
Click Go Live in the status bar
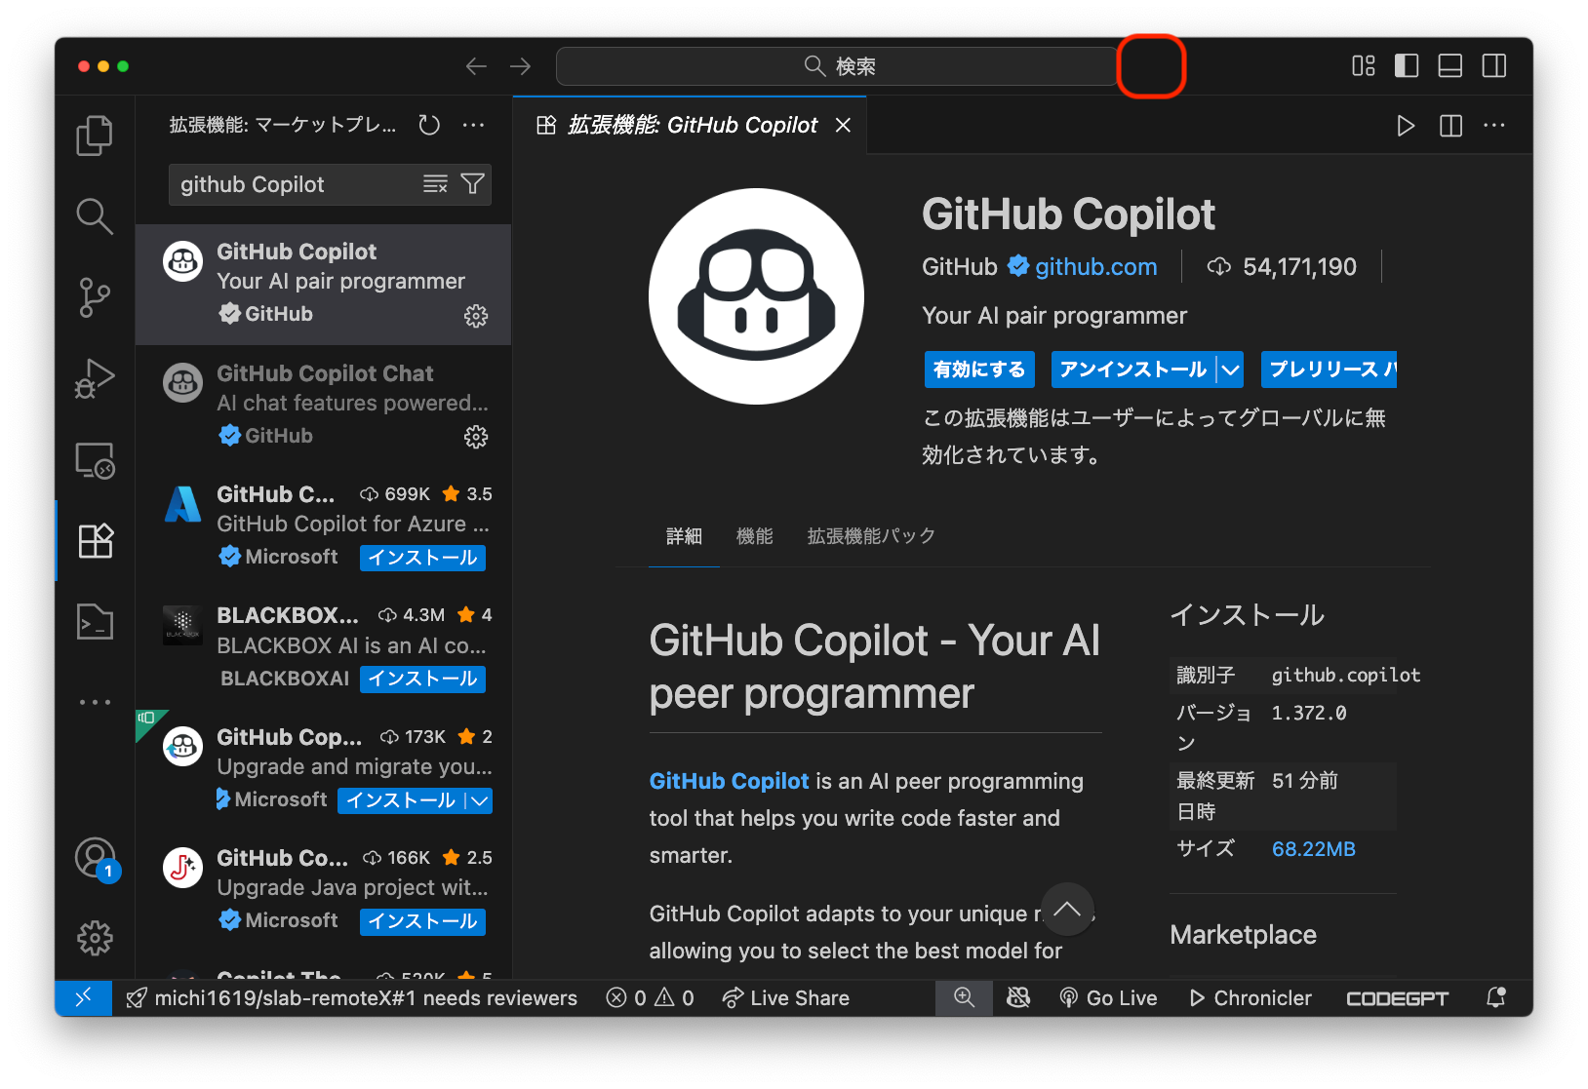[1108, 997]
